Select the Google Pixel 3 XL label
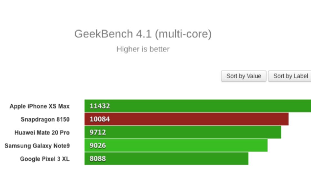Viewport: 311px width, 189px height. tap(45, 159)
